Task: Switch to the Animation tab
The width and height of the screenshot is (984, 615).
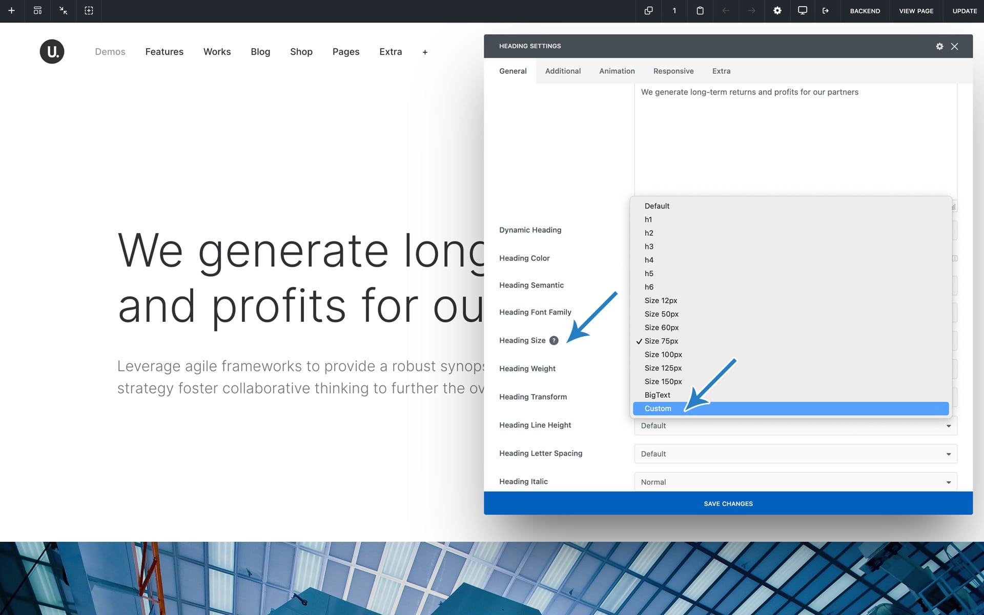Action: tap(617, 71)
